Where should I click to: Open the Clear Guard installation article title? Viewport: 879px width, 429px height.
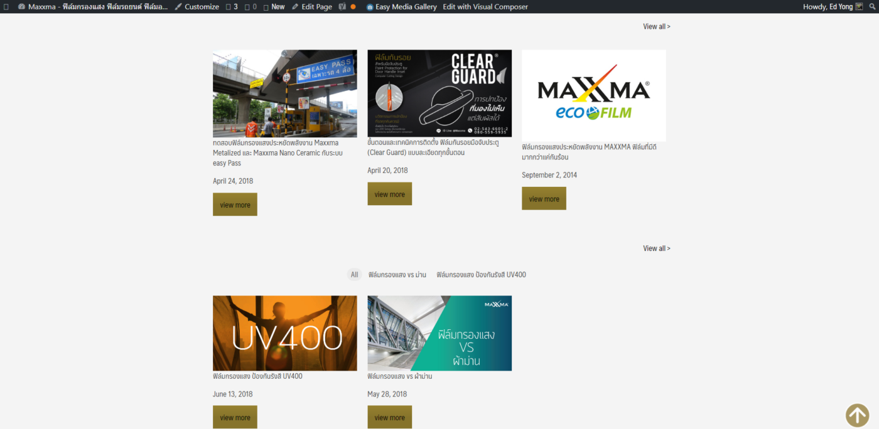tap(433, 147)
